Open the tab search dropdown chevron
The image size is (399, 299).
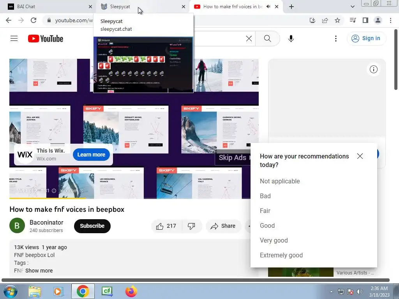pyautogui.click(x=352, y=7)
